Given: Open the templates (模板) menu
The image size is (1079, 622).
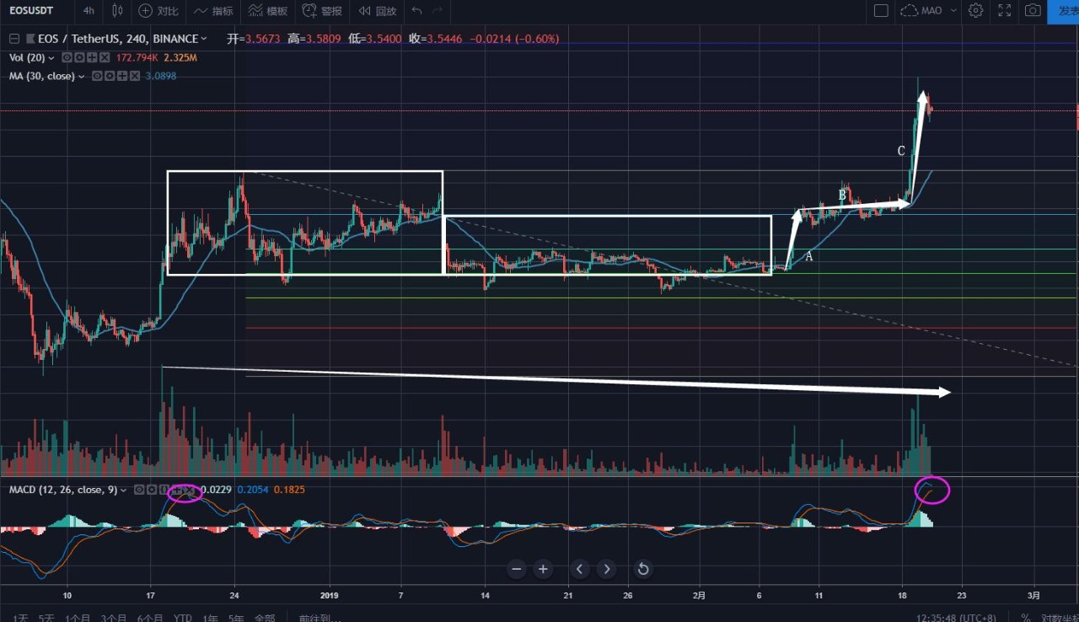Looking at the screenshot, I should (267, 11).
